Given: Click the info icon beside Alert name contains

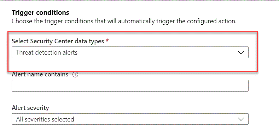Looking at the screenshot, I should (75, 75).
